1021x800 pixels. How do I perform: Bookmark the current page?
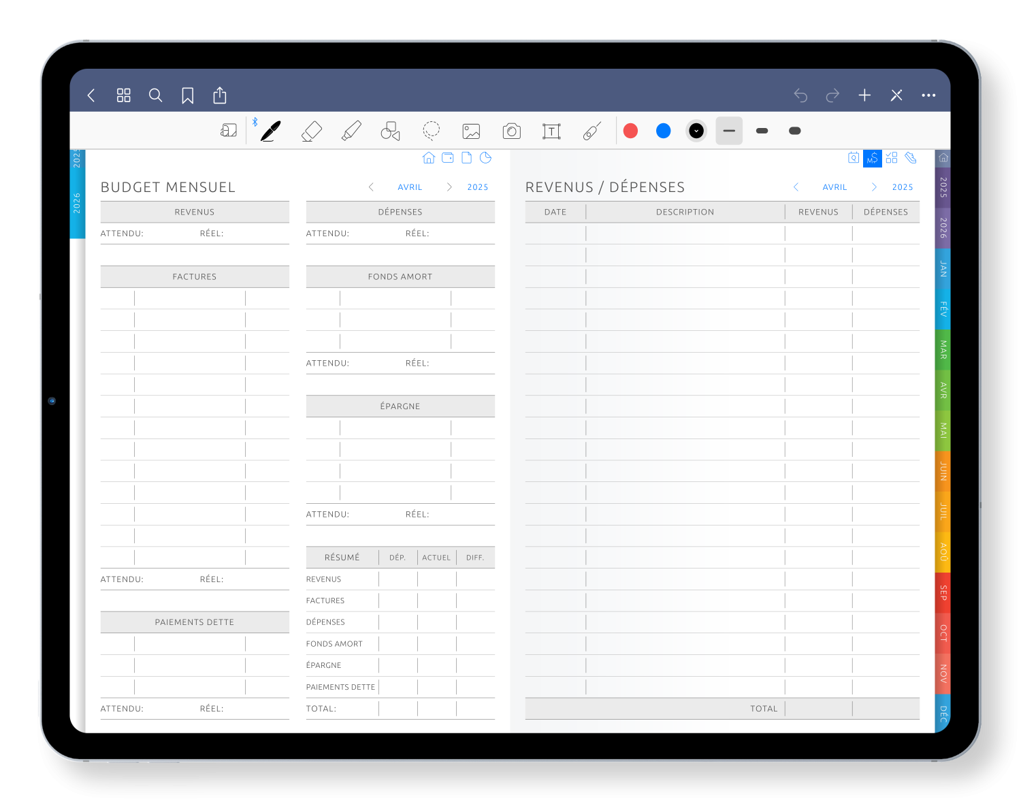tap(188, 95)
